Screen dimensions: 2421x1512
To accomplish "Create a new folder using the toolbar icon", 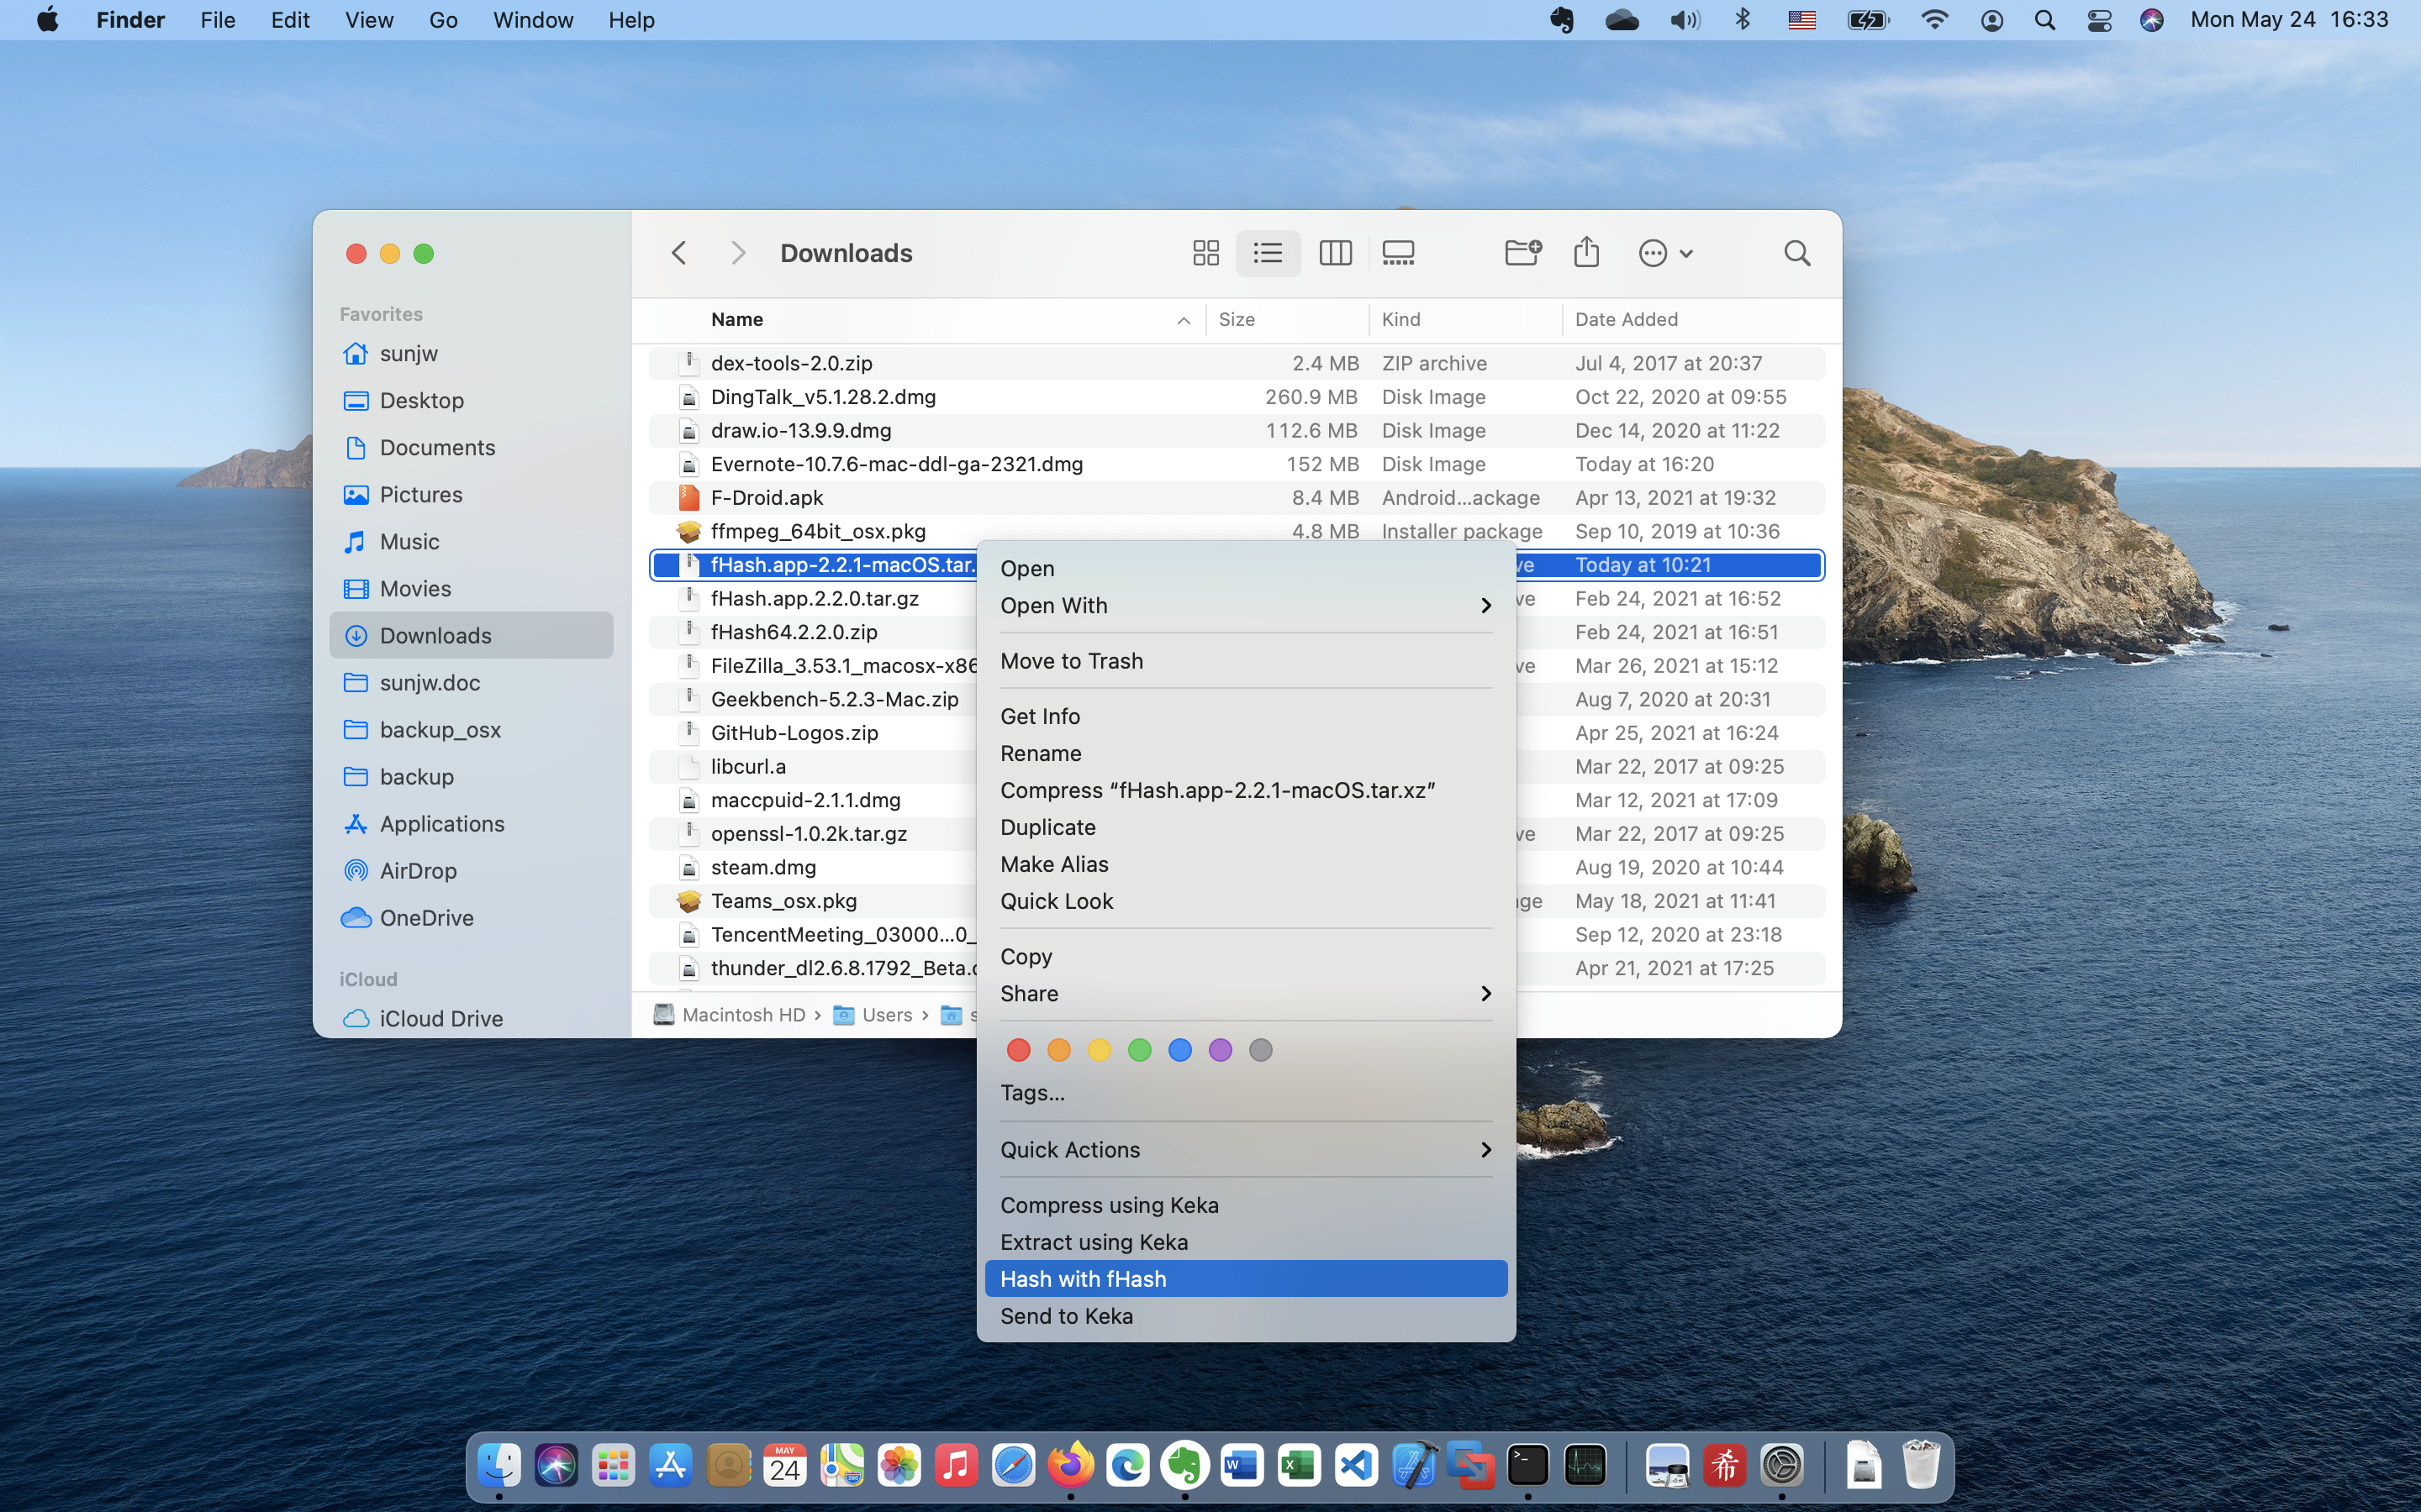I will pyautogui.click(x=1522, y=252).
